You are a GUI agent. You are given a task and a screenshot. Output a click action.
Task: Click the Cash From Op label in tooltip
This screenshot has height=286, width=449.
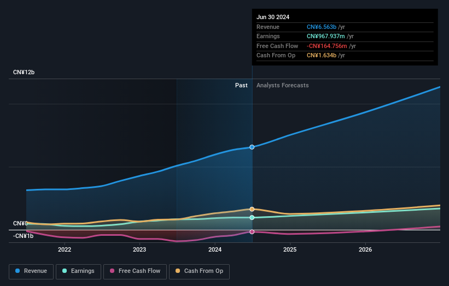(x=276, y=56)
